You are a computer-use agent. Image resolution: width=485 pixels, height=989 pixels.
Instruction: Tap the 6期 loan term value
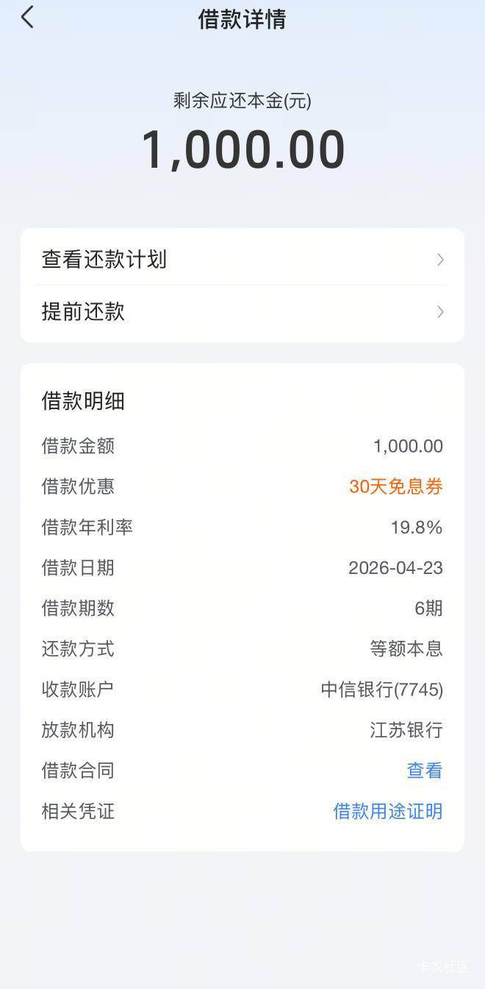coord(428,608)
